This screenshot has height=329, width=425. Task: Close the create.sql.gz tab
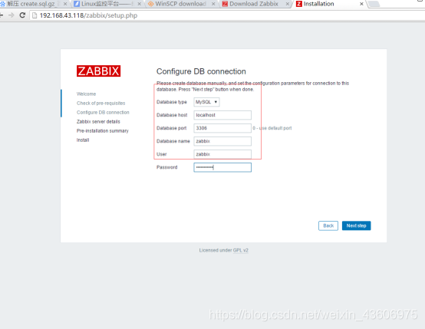[x=65, y=4]
